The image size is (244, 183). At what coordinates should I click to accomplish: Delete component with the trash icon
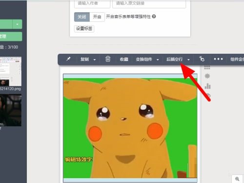(x=108, y=59)
